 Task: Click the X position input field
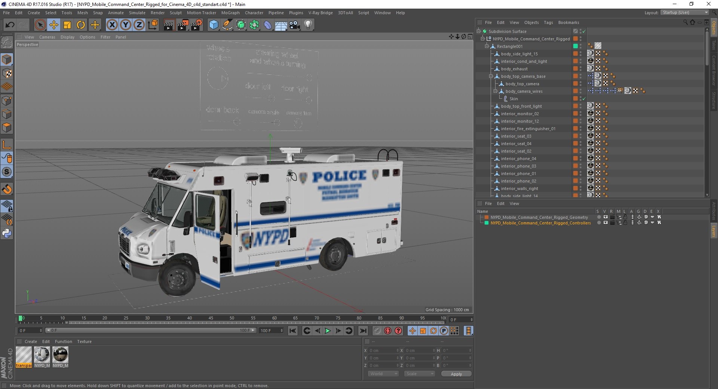click(384, 350)
